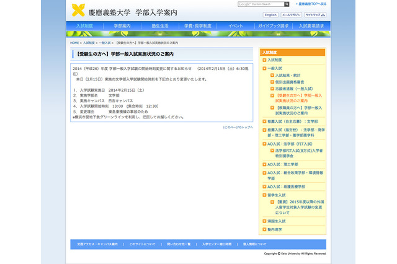Click the arrow icon beside 法学部FIT入試(B方式)
This screenshot has height=264, width=397.
click(x=272, y=151)
